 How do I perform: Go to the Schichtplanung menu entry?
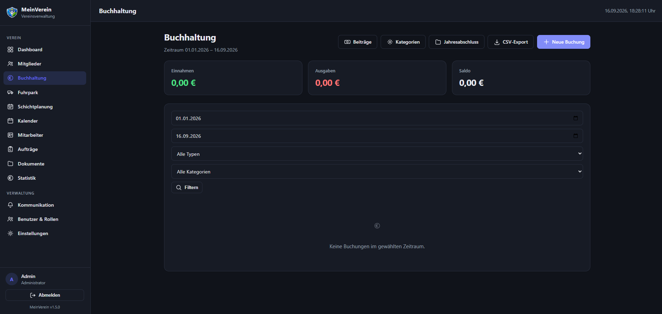[x=45, y=107]
